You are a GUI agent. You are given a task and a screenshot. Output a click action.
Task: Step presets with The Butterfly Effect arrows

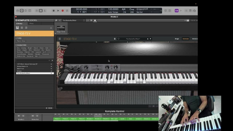84,20
